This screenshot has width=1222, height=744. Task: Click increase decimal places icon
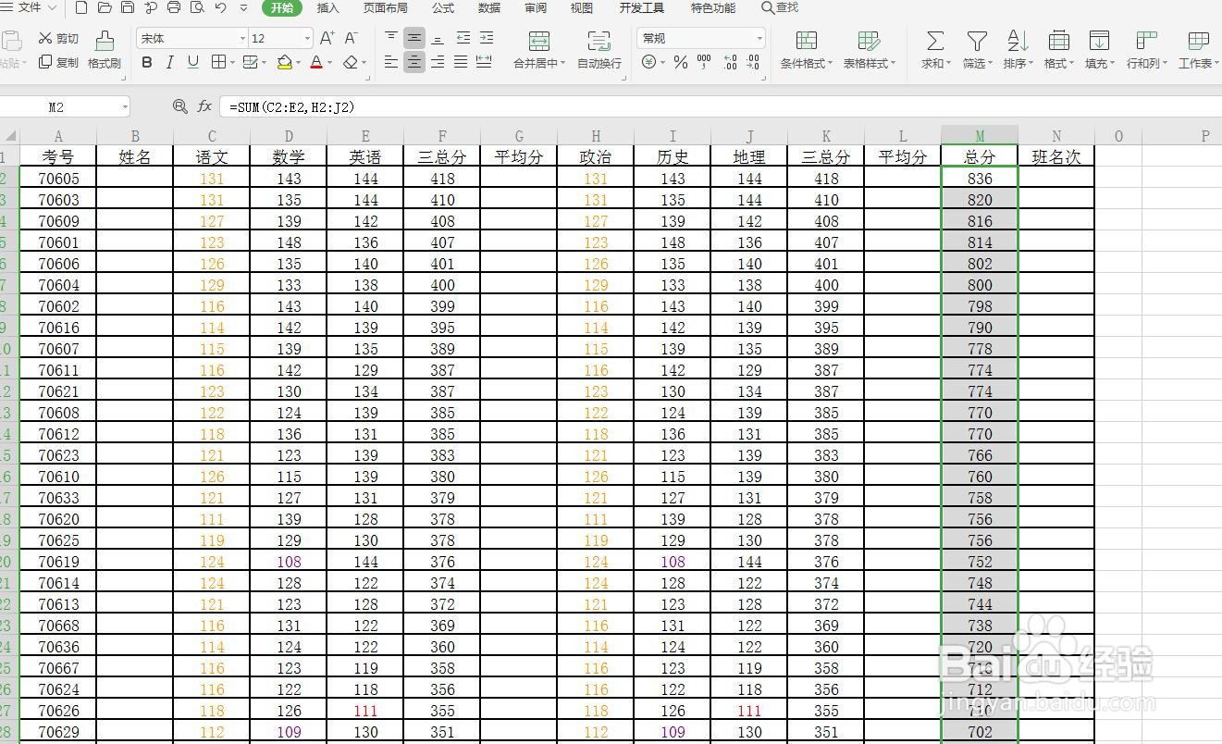pos(730,62)
